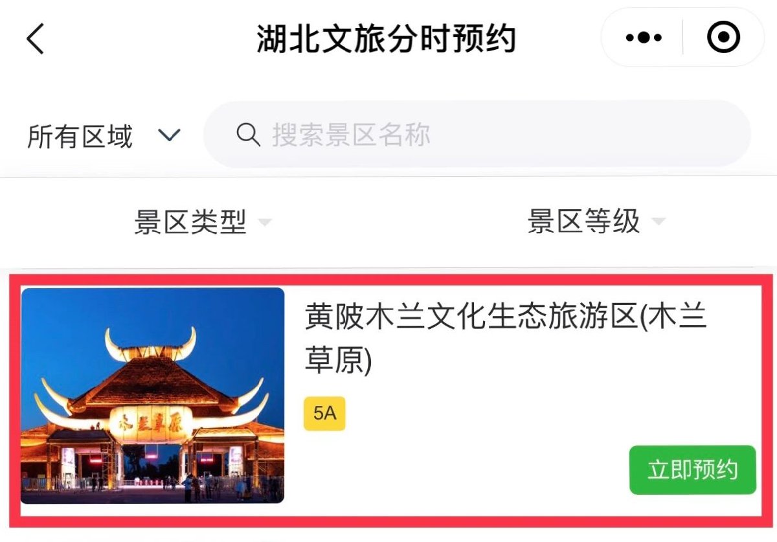Open the three-dot more menu
777x542 pixels.
point(644,38)
